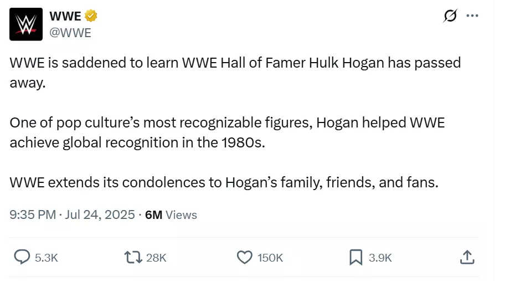Click the WWE display name
The image size is (510, 281).
point(65,16)
